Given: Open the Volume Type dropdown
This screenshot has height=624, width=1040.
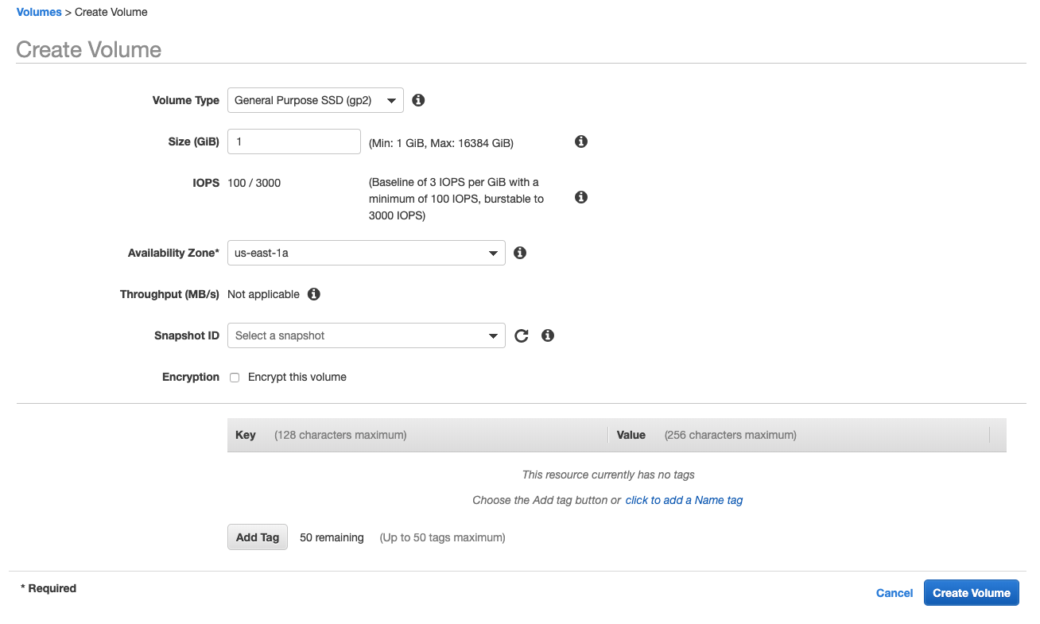Looking at the screenshot, I should [315, 100].
